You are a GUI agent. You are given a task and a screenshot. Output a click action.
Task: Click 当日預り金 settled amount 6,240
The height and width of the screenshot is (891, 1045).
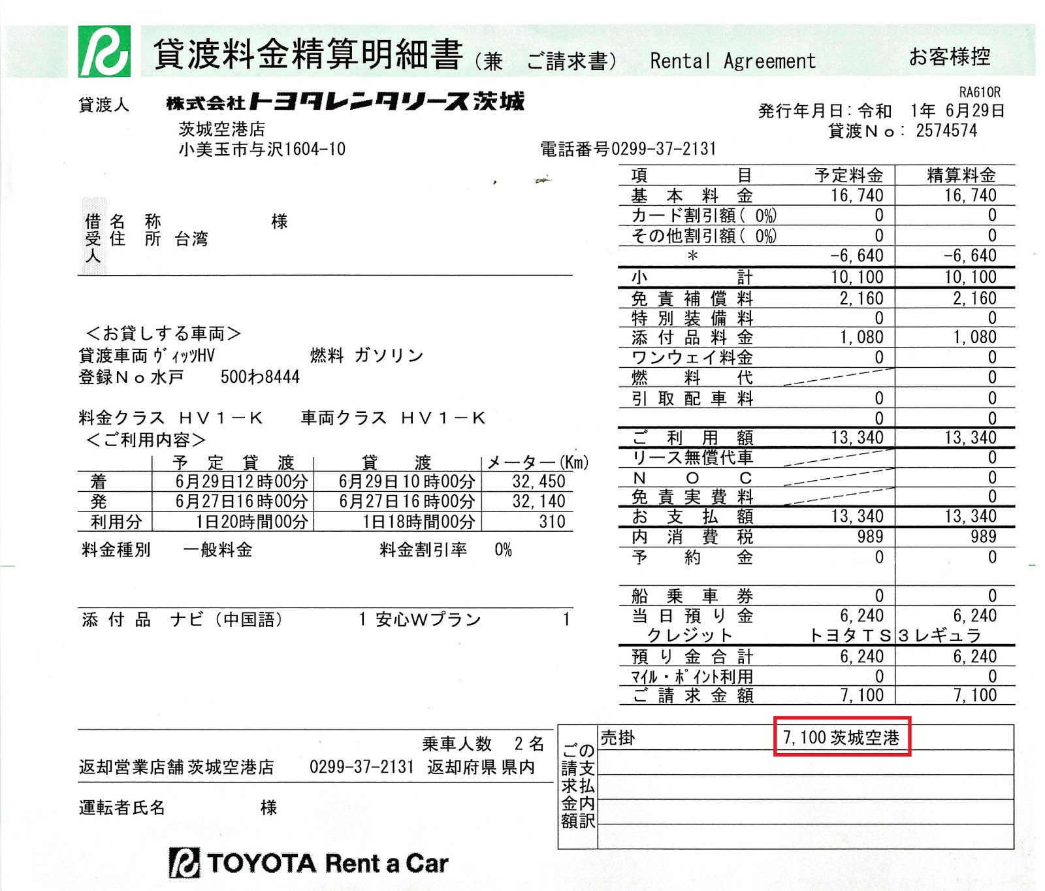click(x=974, y=615)
